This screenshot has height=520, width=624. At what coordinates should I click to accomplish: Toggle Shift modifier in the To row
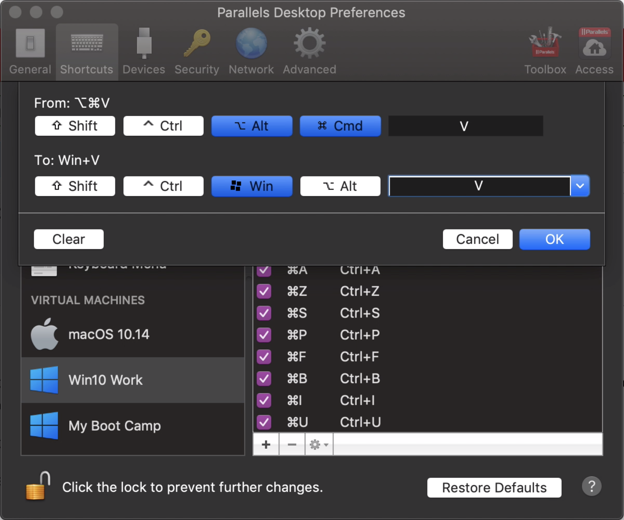click(x=75, y=186)
